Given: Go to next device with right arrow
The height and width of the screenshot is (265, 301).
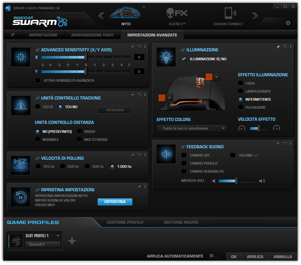Looking at the screenshot, I should point(255,15).
